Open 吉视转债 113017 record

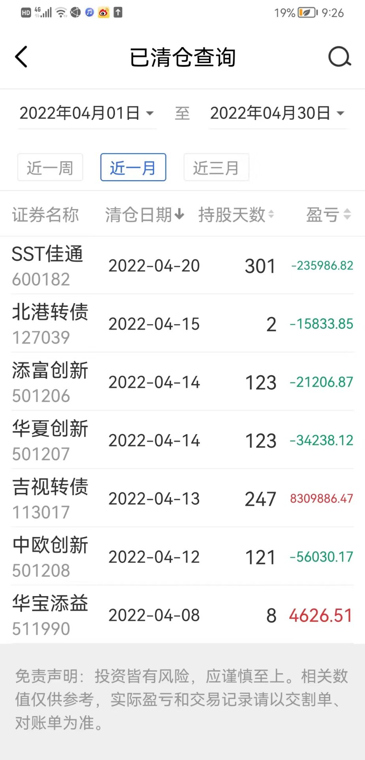tap(182, 498)
